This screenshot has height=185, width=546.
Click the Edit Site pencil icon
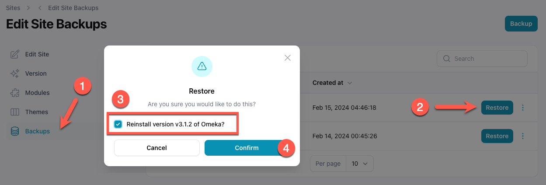click(15, 54)
